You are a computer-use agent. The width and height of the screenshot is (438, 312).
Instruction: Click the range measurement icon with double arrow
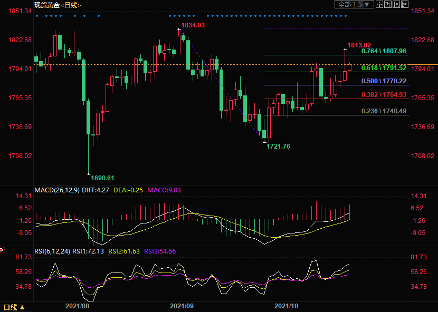click(388, 4)
